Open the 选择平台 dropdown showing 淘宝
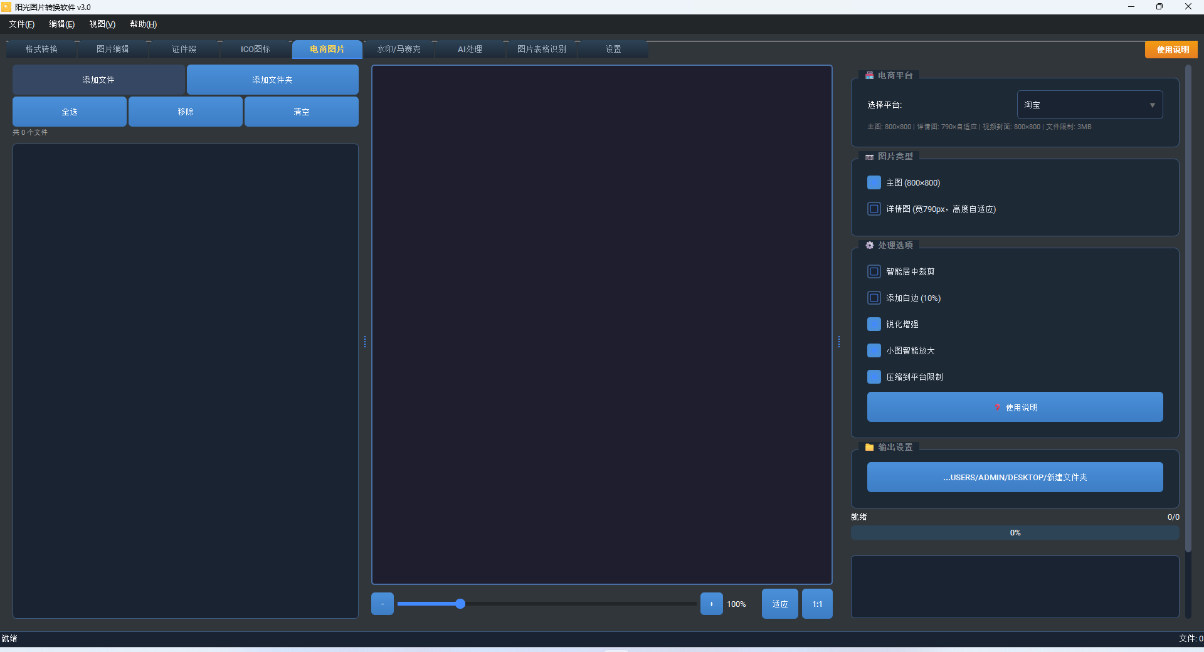1204x652 pixels. coord(1089,105)
